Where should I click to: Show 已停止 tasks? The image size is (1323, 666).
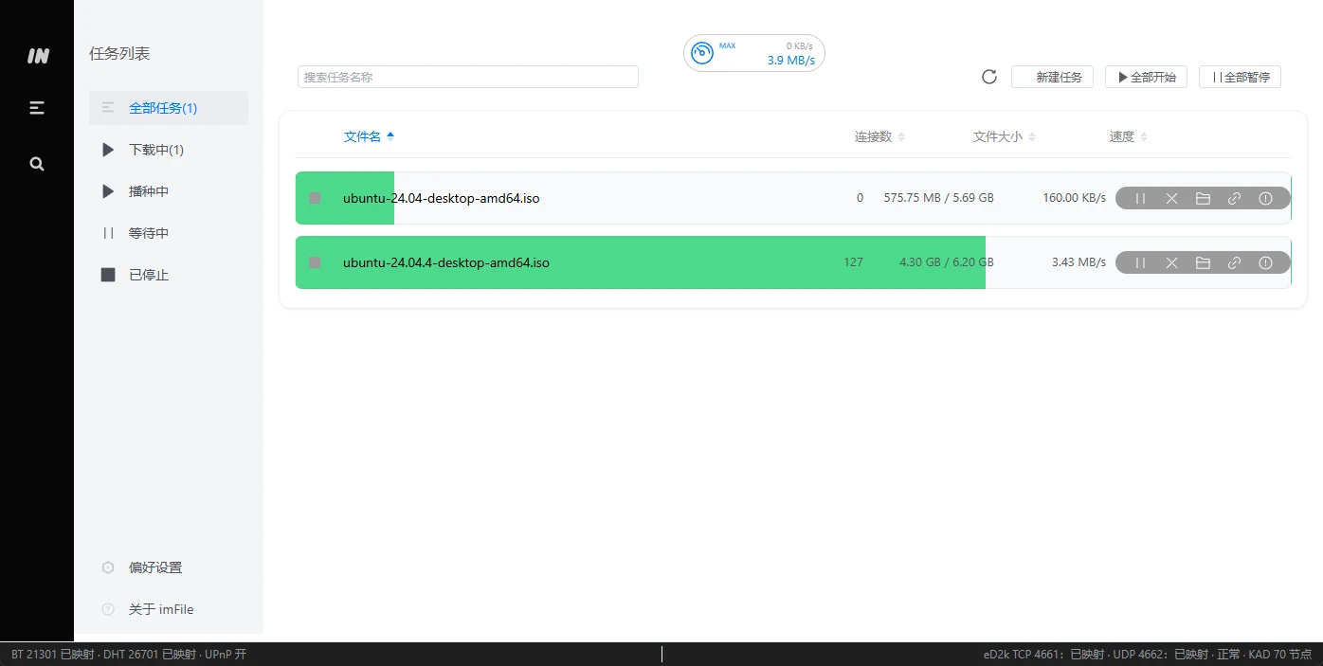169,275
